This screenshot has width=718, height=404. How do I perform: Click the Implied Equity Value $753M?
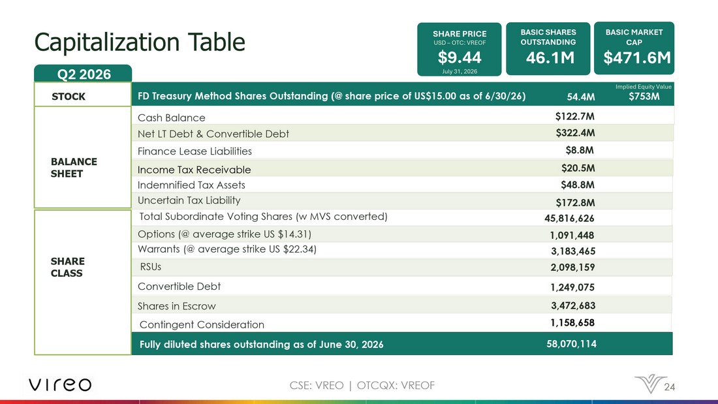coord(644,96)
